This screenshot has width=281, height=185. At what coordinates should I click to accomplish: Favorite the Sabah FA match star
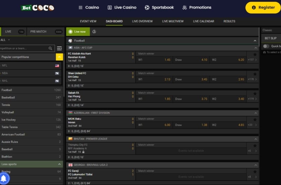point(255,94)
